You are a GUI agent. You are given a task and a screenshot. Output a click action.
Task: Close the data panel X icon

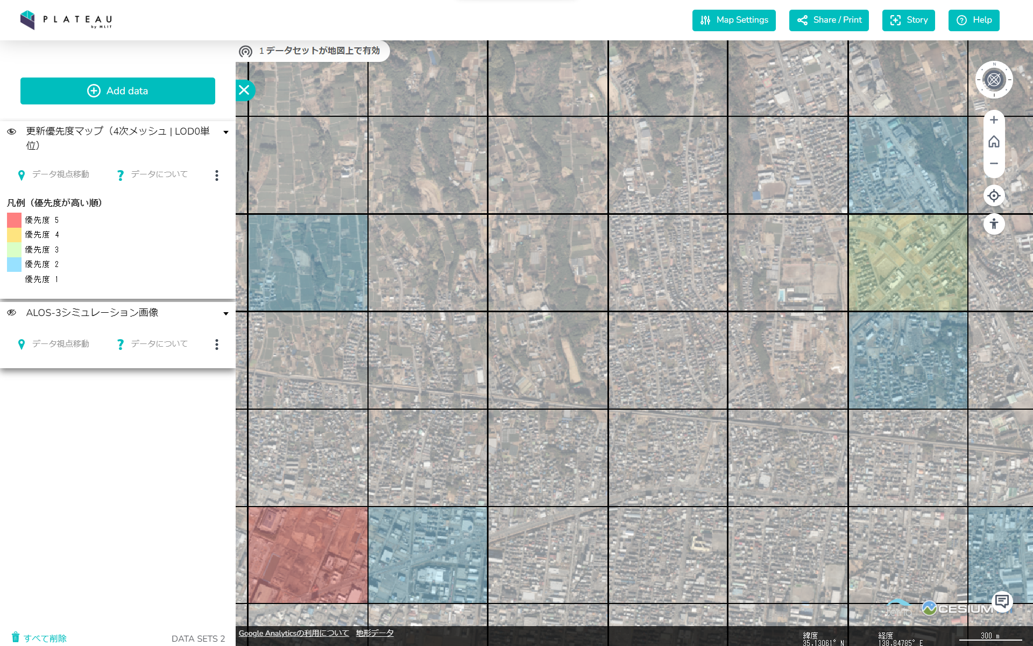(x=244, y=90)
